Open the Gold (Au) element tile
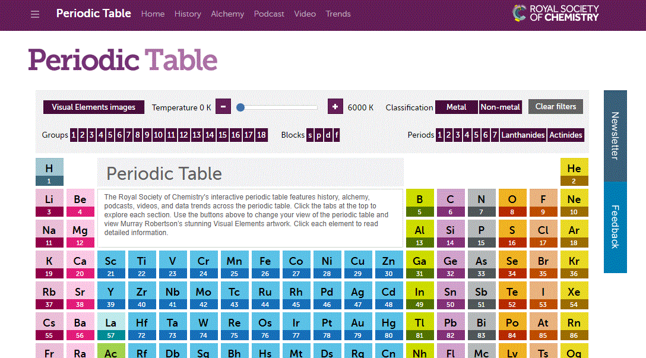The height and width of the screenshot is (358, 646). 358,327
